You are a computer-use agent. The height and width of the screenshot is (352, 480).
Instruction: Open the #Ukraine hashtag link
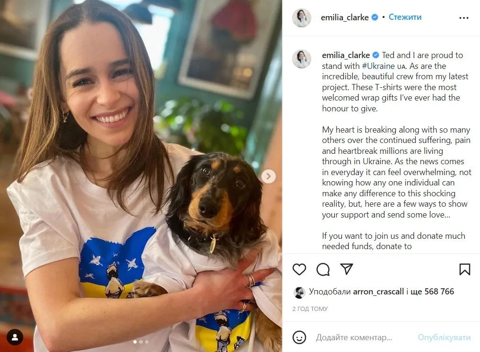[x=378, y=66]
